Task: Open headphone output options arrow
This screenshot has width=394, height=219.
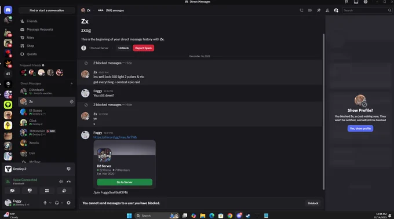Action: [x=62, y=203]
